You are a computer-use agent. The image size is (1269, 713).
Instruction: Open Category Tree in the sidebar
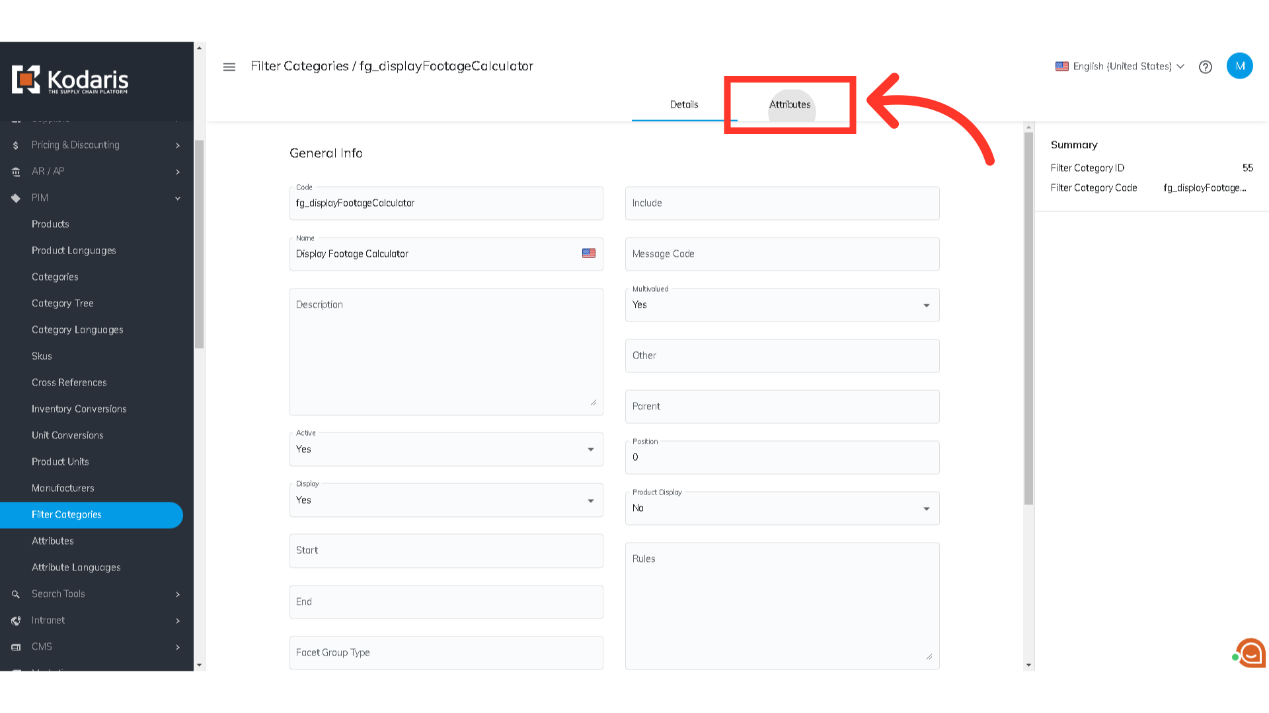(x=63, y=304)
